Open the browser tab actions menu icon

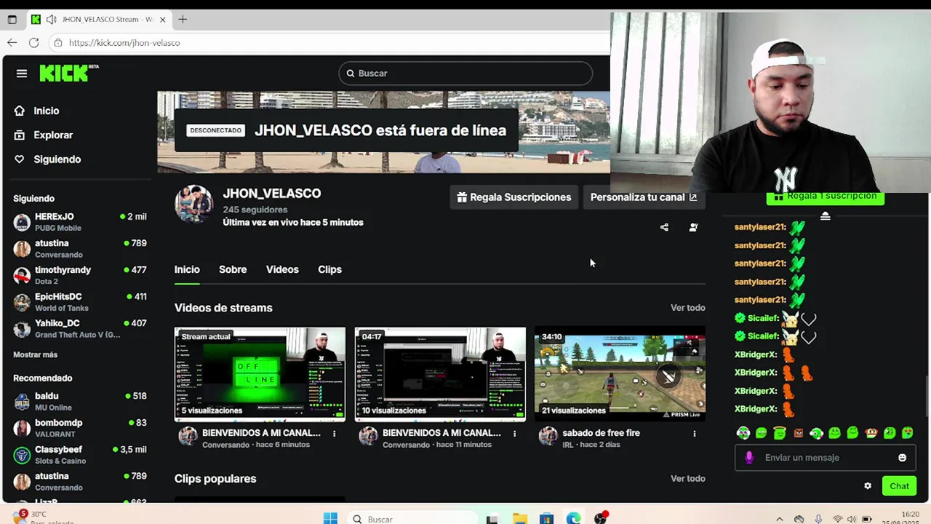click(x=12, y=20)
